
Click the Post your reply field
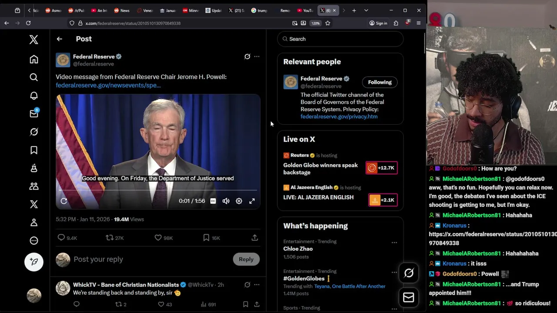pos(98,259)
